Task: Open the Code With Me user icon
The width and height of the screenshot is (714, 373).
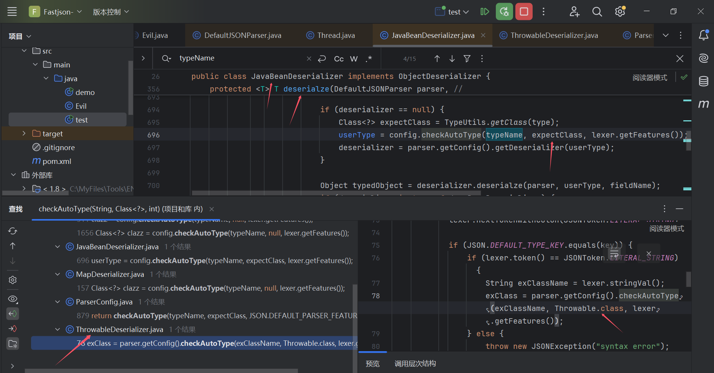Action: coord(574,12)
